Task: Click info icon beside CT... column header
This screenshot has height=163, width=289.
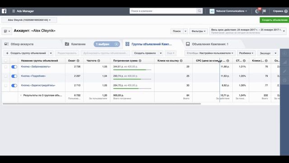Action: pos(244,61)
